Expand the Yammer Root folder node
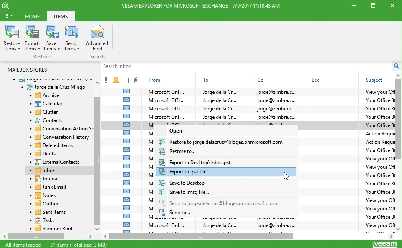The image size is (402, 248). pos(30,229)
